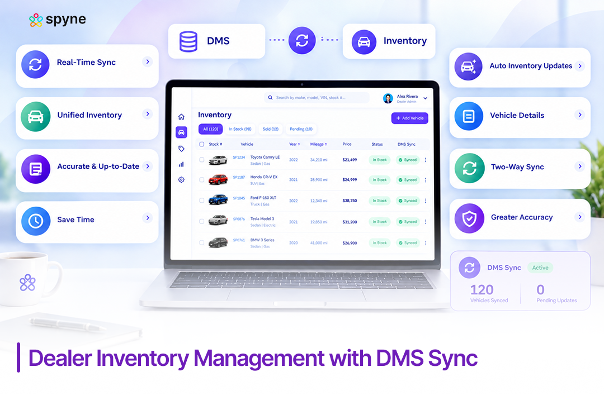Click the Accurate & Up-to-Date document icon
The height and width of the screenshot is (410, 604).
(36, 169)
